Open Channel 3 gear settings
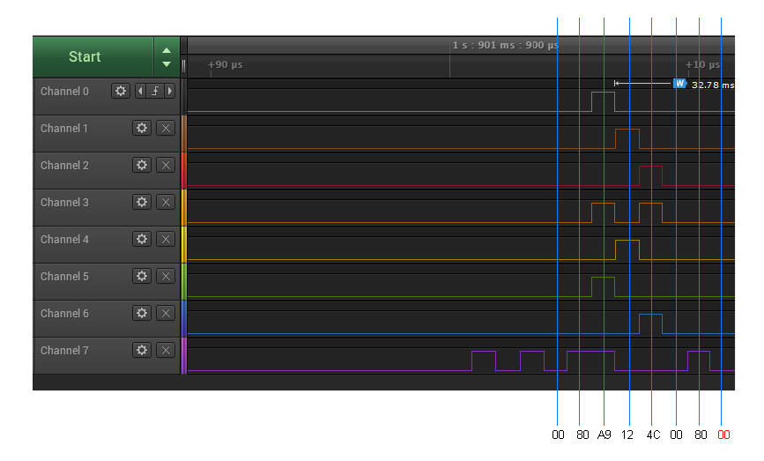Viewport: 764px width, 461px height. pyautogui.click(x=141, y=202)
